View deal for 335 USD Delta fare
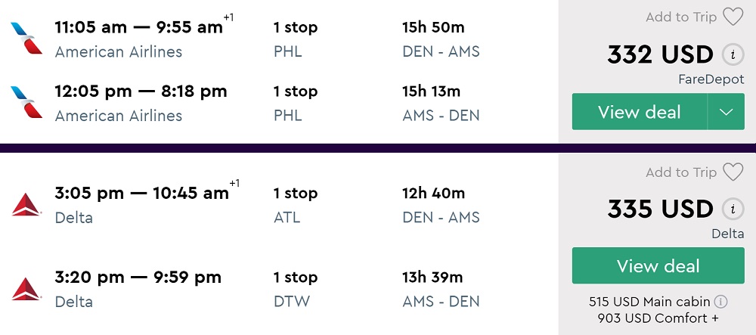Screen dimensions: 756x335 (x=658, y=266)
